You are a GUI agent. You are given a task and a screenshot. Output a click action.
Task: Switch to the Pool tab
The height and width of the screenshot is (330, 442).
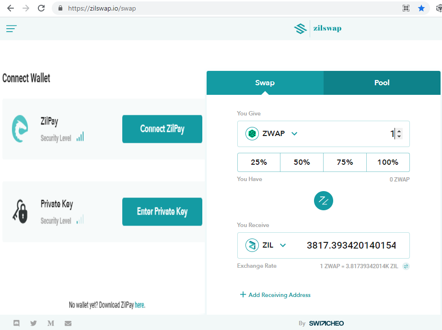click(x=382, y=83)
